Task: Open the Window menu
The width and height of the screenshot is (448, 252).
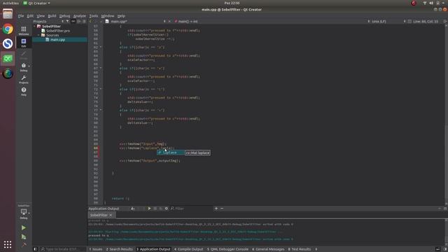Action: (107, 16)
